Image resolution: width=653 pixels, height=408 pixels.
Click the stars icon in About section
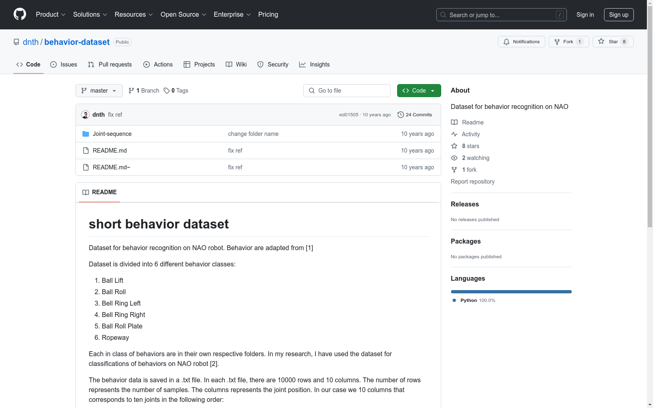[x=454, y=146]
